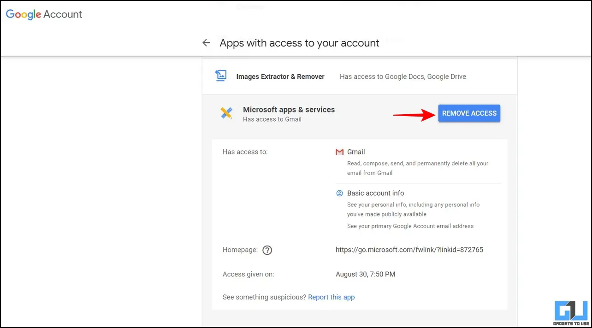This screenshot has width=592, height=328.
Task: Click the 'Has access to:' label
Action: pyautogui.click(x=245, y=152)
